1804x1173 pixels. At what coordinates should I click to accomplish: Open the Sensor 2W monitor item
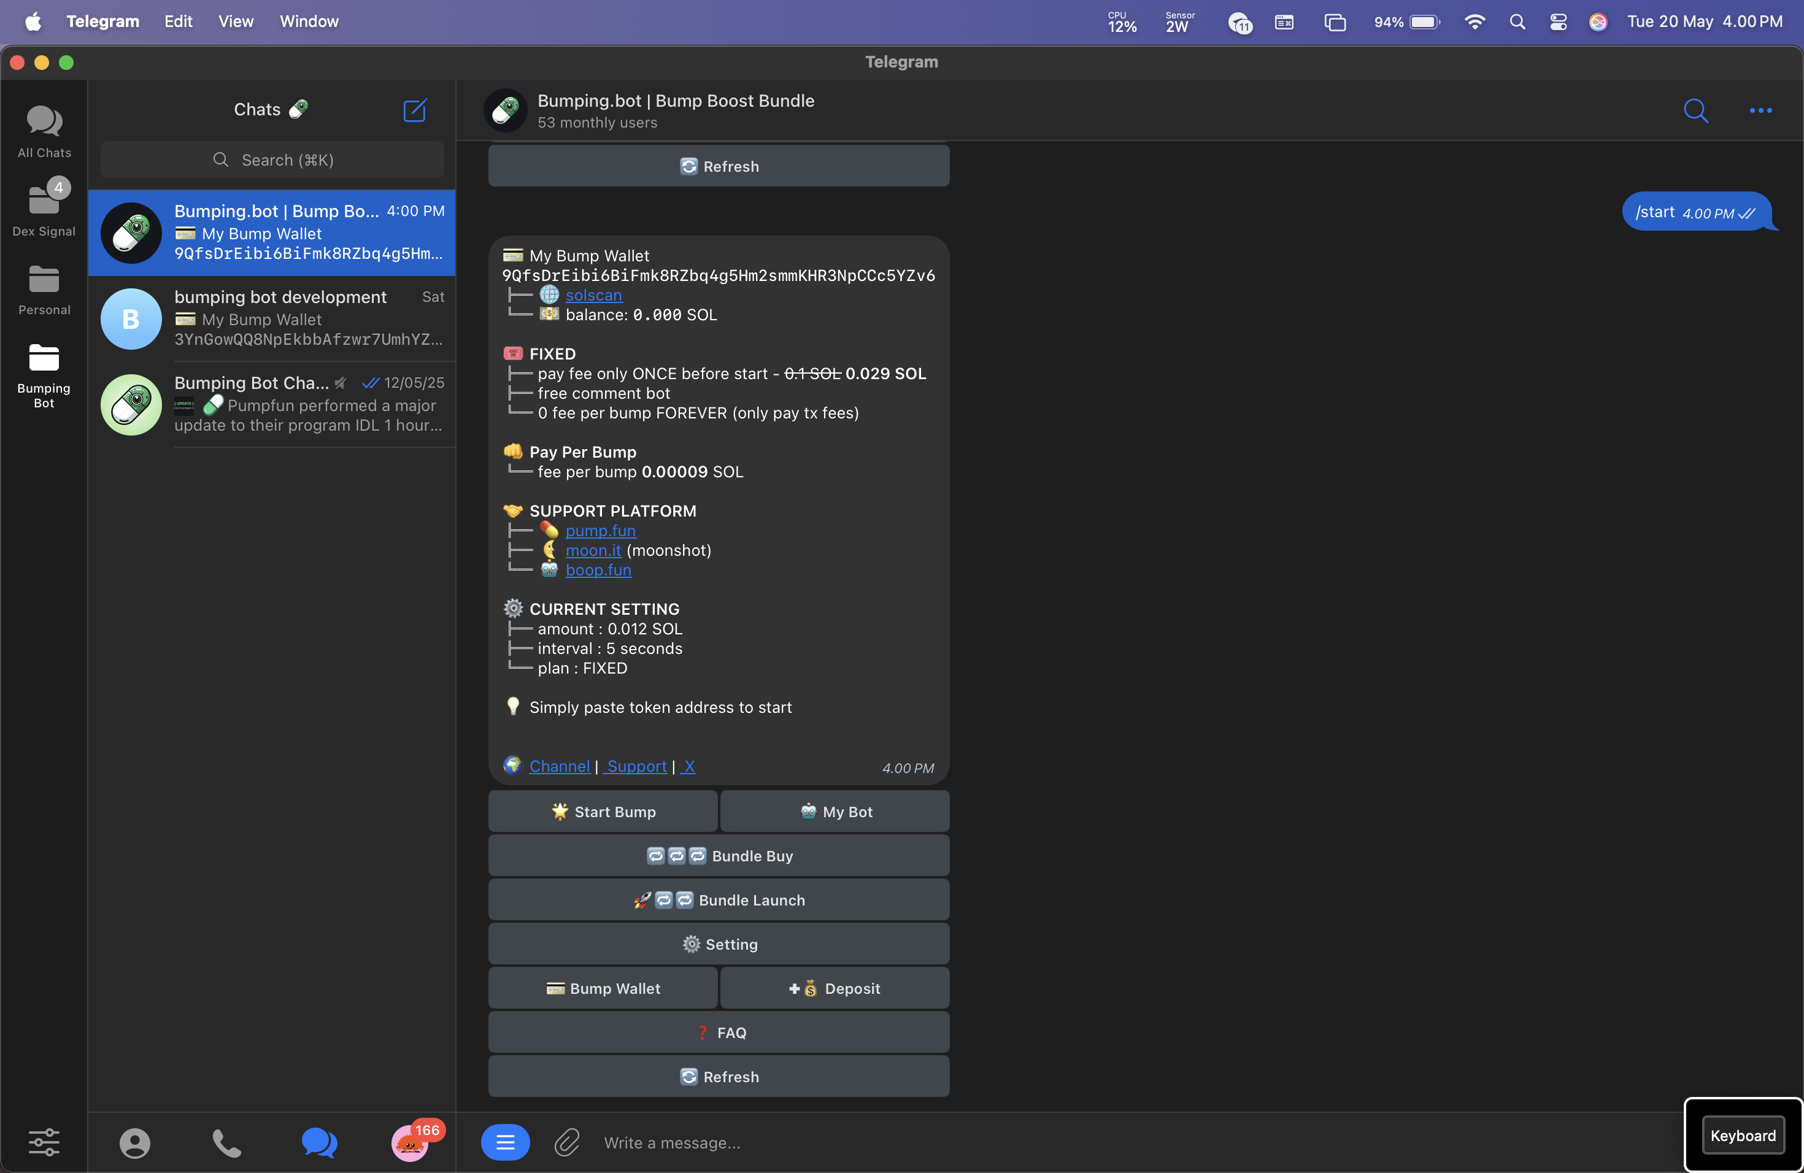pos(1179,22)
